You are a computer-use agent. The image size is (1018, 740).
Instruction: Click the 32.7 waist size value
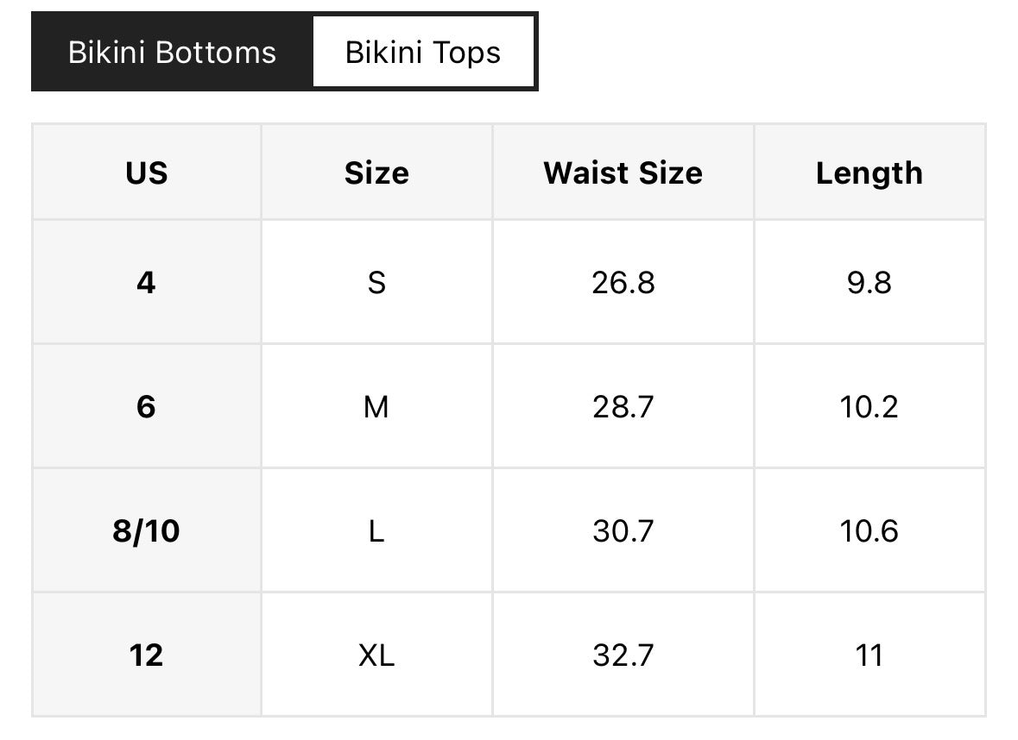[623, 655]
